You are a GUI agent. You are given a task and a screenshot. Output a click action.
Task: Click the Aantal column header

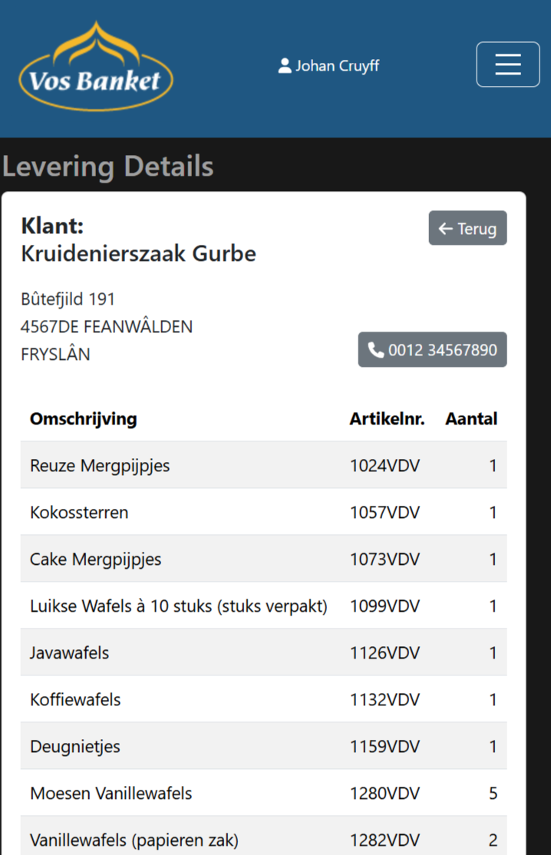(x=471, y=419)
